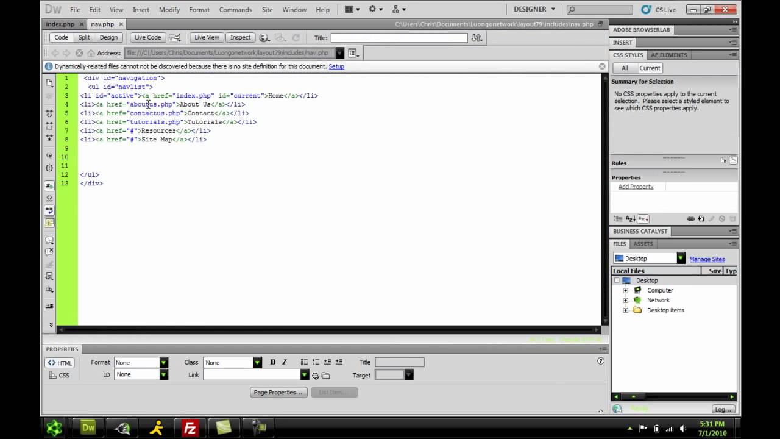
Task: Click the Select Parent Tag icon
Action: [49, 155]
